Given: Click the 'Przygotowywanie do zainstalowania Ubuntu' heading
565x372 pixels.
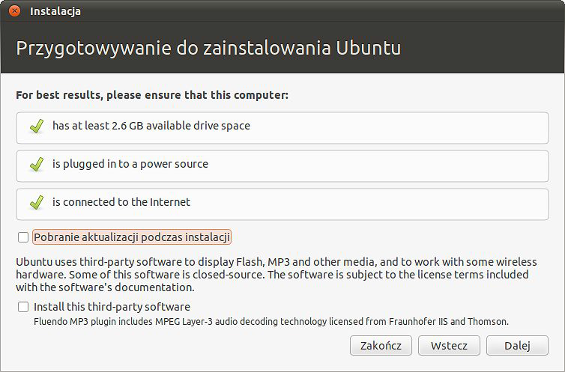Looking at the screenshot, I should point(208,48).
